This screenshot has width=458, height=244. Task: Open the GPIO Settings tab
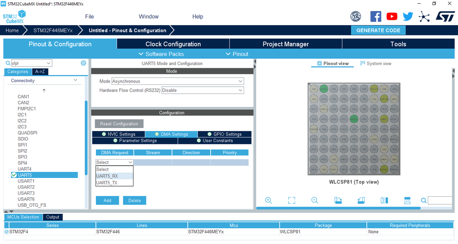pos(224,134)
